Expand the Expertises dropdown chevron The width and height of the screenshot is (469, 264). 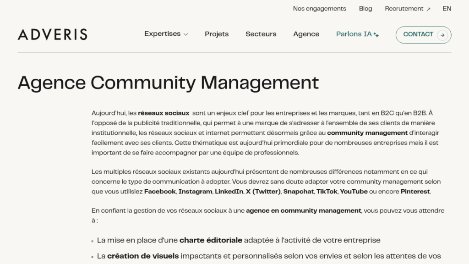point(185,34)
